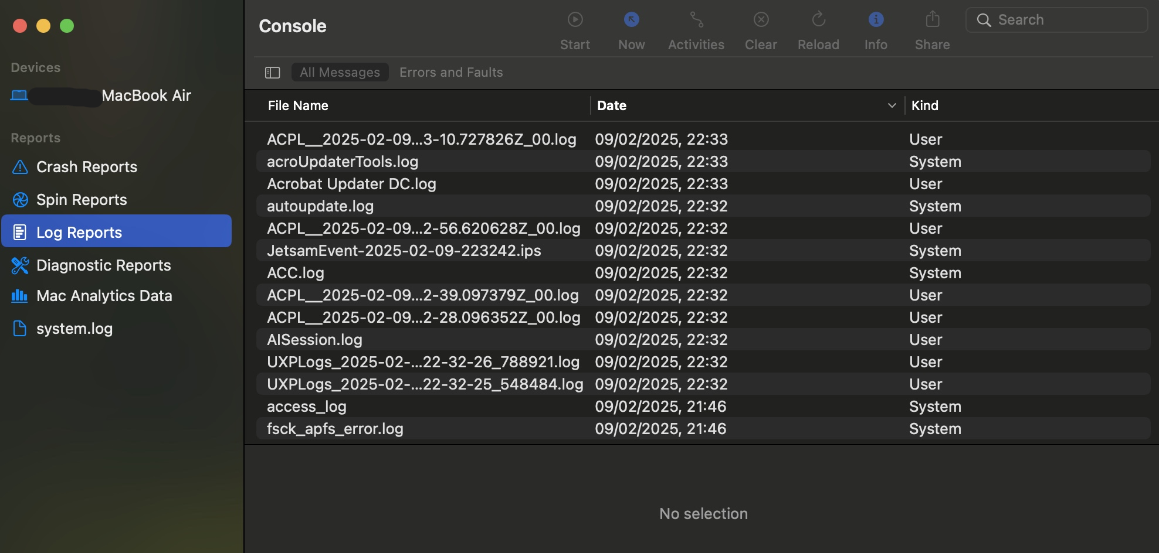Click the Date column sort chevron
This screenshot has width=1159, height=553.
892,105
